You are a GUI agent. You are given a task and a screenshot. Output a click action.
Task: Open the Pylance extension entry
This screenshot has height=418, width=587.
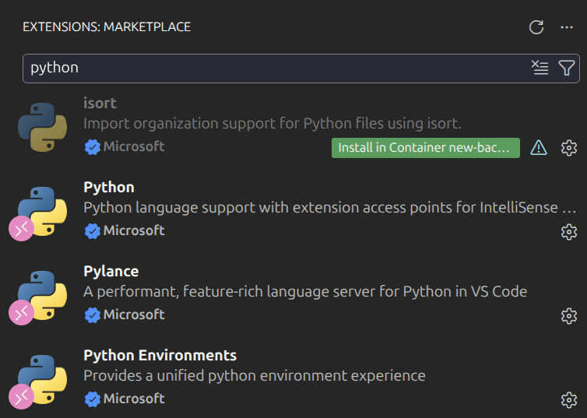pos(111,271)
